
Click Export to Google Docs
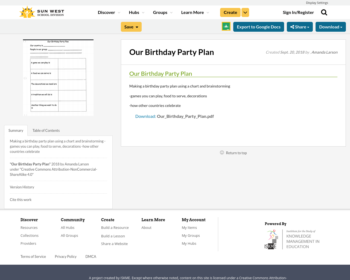(x=258, y=26)
